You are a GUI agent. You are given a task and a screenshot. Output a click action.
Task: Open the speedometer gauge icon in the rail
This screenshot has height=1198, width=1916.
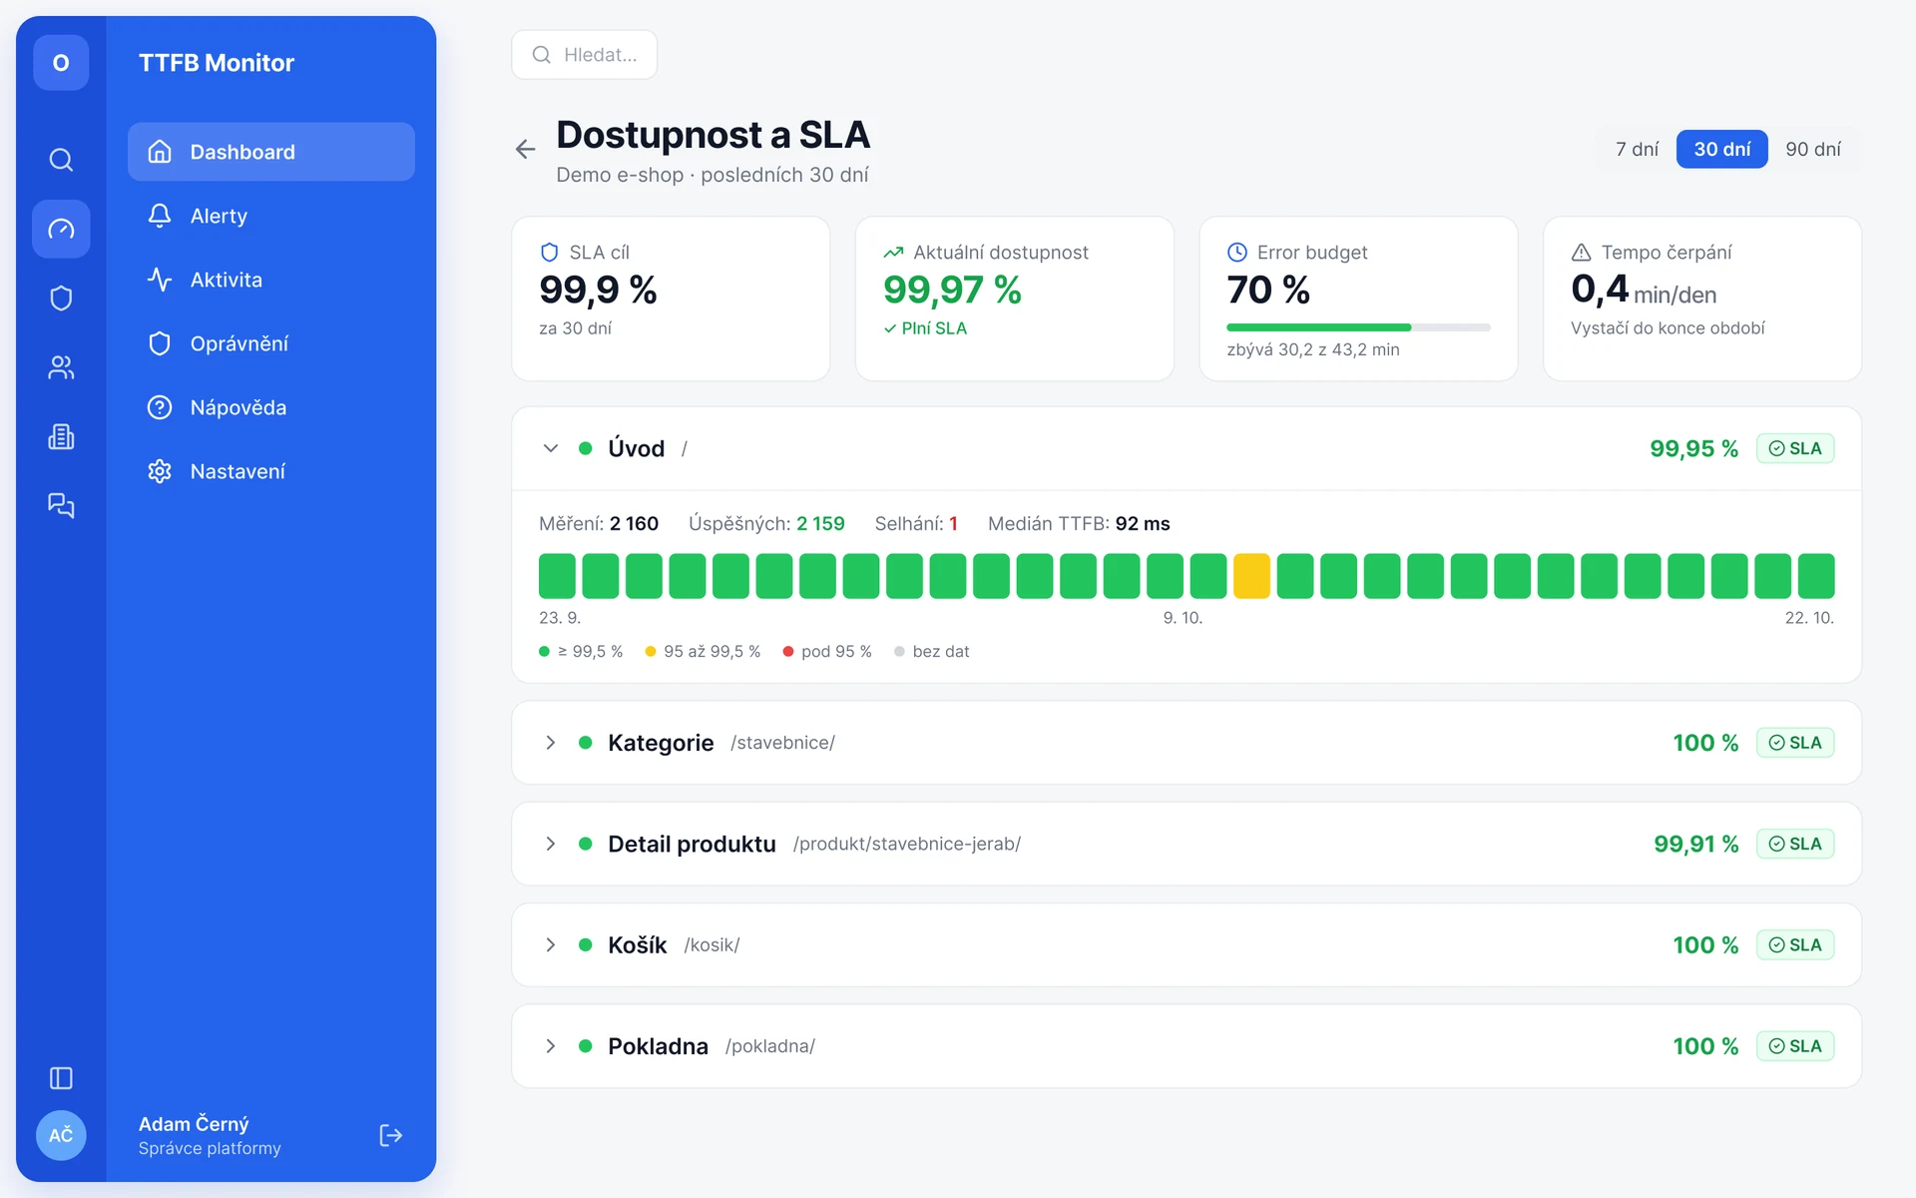(61, 229)
